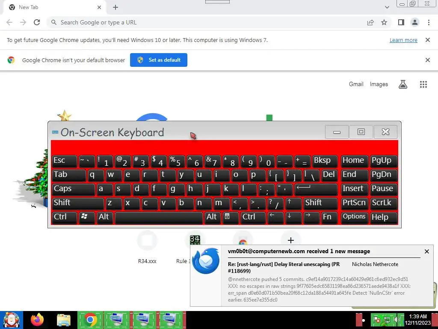438x329 pixels.
Task: Click Set as default button
Action: click(x=159, y=60)
